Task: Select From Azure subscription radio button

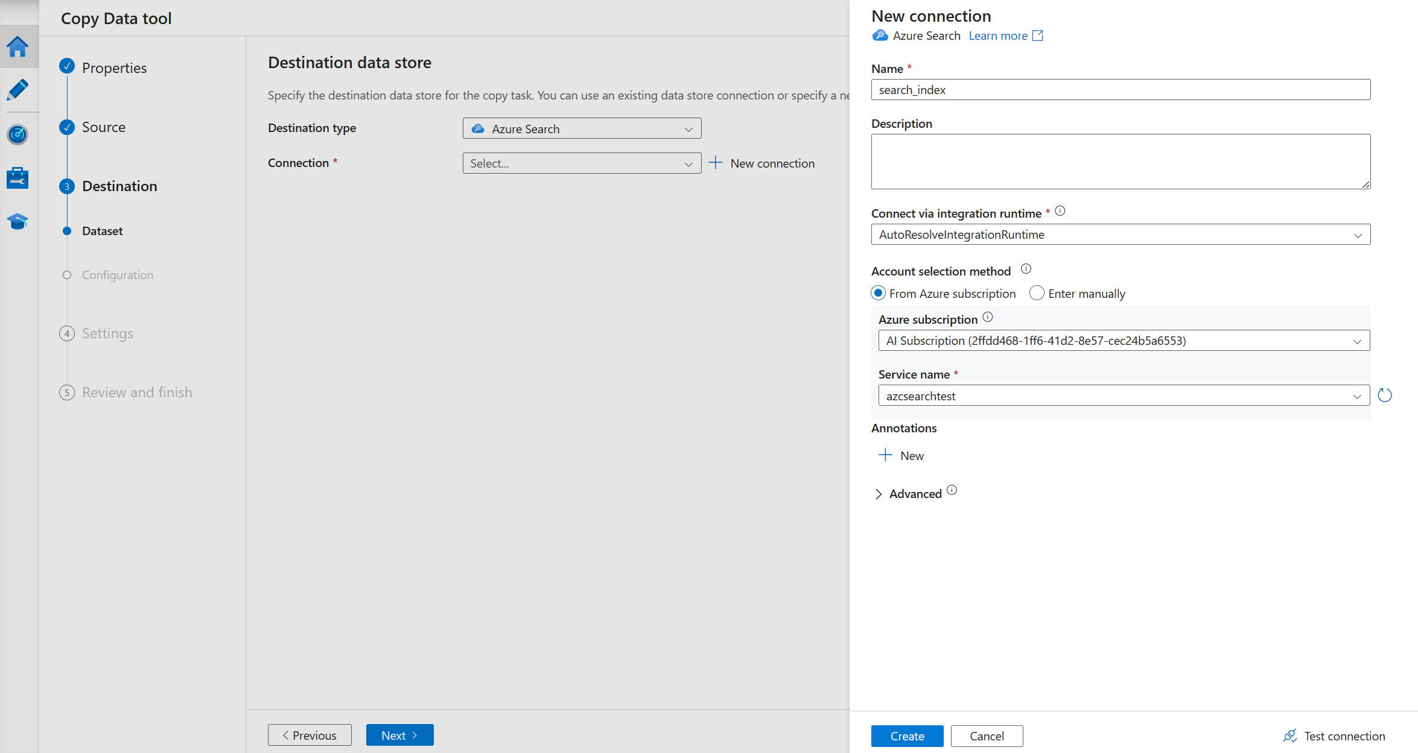Action: 879,293
